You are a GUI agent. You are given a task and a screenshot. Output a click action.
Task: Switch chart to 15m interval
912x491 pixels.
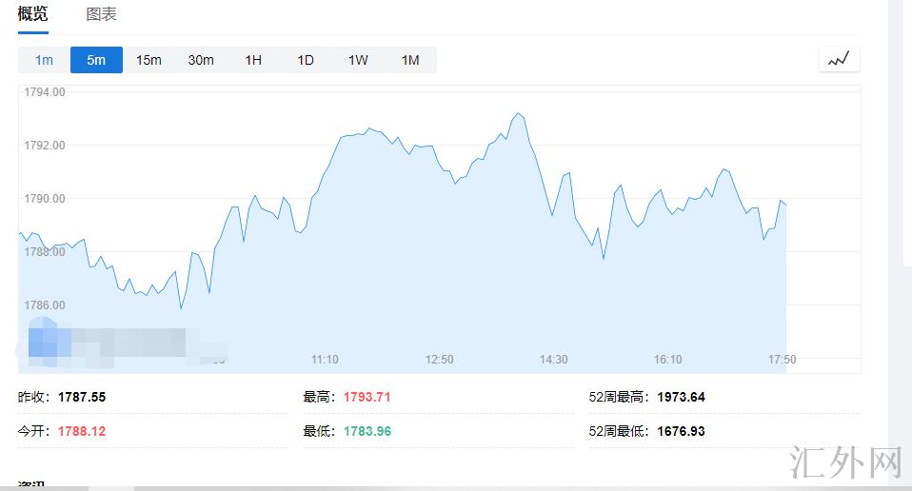(x=149, y=60)
